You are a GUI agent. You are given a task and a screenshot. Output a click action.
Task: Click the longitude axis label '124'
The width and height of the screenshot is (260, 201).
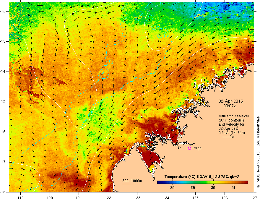coord(166,198)
